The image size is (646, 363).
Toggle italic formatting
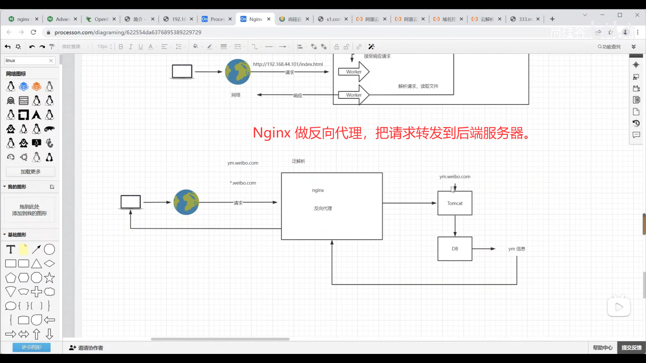[131, 47]
